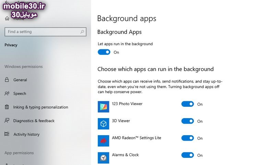
Task: Turn off Let apps run in background
Action: (x=104, y=52)
